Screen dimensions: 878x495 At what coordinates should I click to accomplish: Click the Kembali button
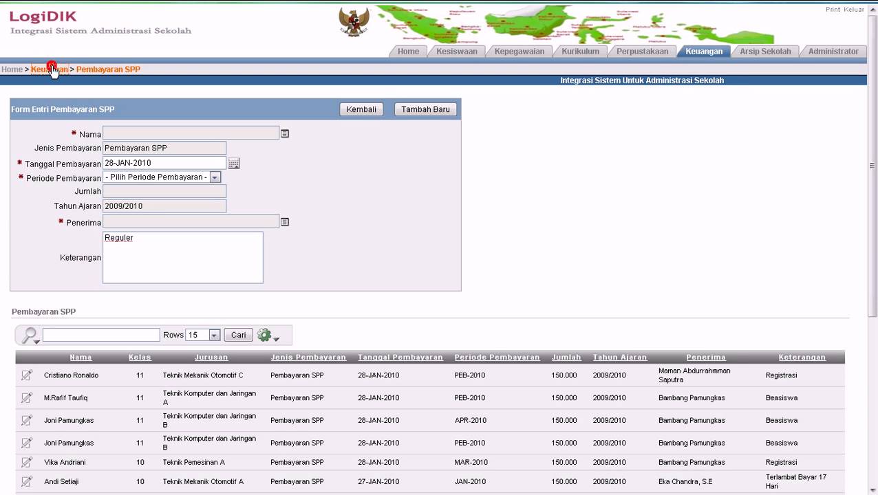[361, 109]
